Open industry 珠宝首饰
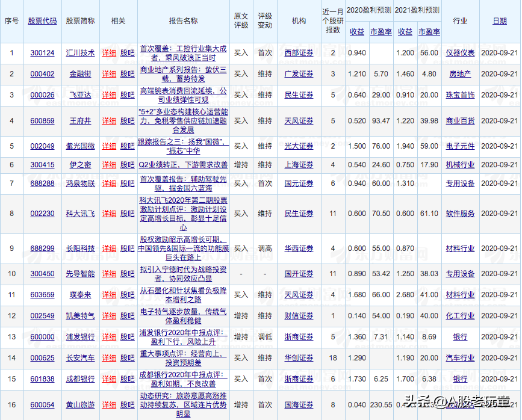Viewport: 522px width, 420px height. coord(460,95)
